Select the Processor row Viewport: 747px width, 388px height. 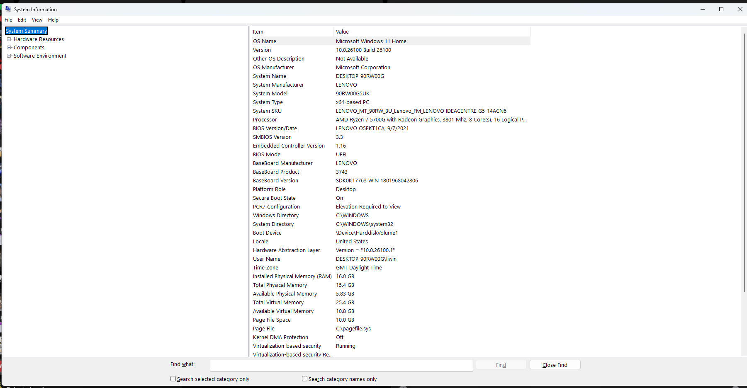click(x=391, y=120)
